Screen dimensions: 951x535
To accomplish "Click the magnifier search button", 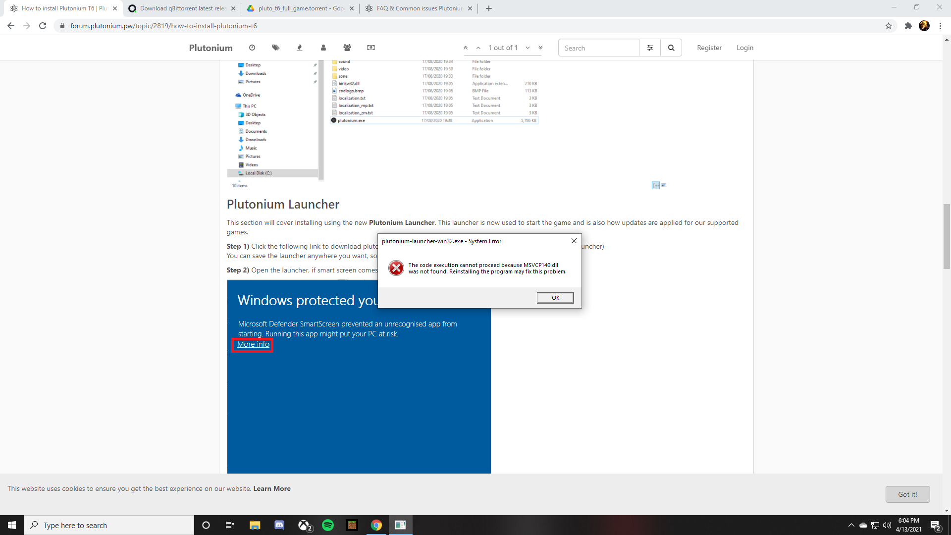I will (671, 48).
